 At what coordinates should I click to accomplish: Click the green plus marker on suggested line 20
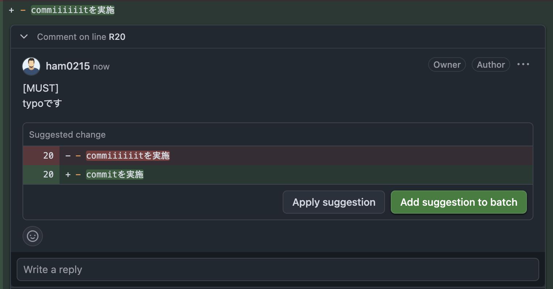(x=67, y=174)
